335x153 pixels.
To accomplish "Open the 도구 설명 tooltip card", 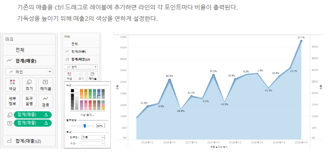I will [x=29, y=101].
